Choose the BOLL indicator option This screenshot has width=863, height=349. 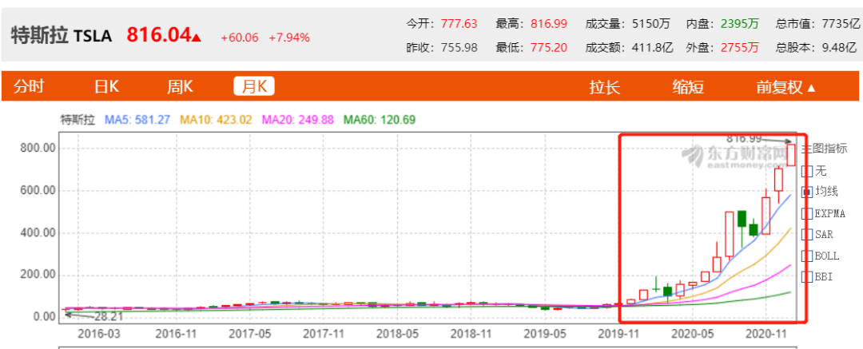coord(807,256)
